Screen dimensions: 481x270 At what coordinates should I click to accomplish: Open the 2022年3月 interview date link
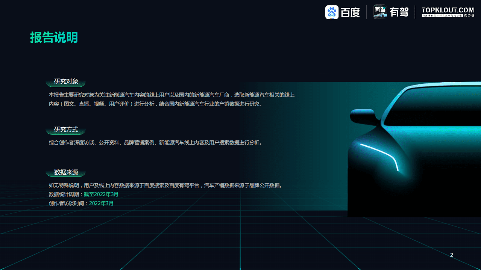(101, 203)
